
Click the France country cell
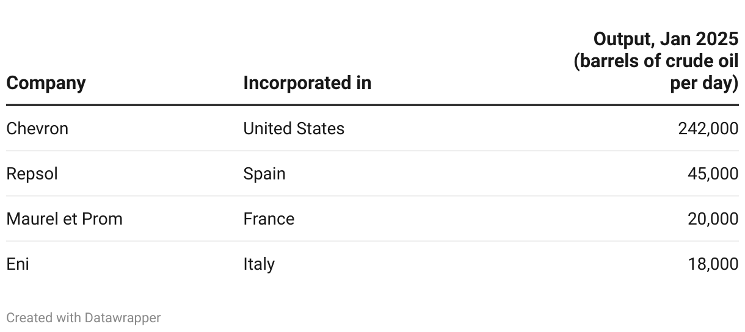[268, 219]
